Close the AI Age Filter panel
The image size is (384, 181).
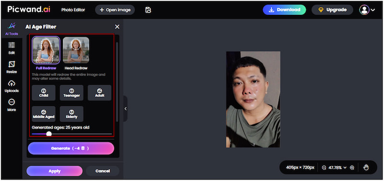(x=117, y=27)
